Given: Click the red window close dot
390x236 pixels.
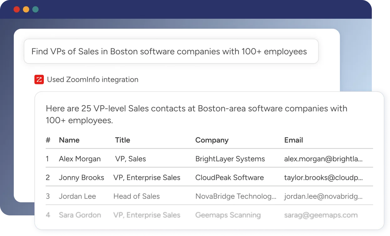Looking at the screenshot, I should (x=17, y=9).
